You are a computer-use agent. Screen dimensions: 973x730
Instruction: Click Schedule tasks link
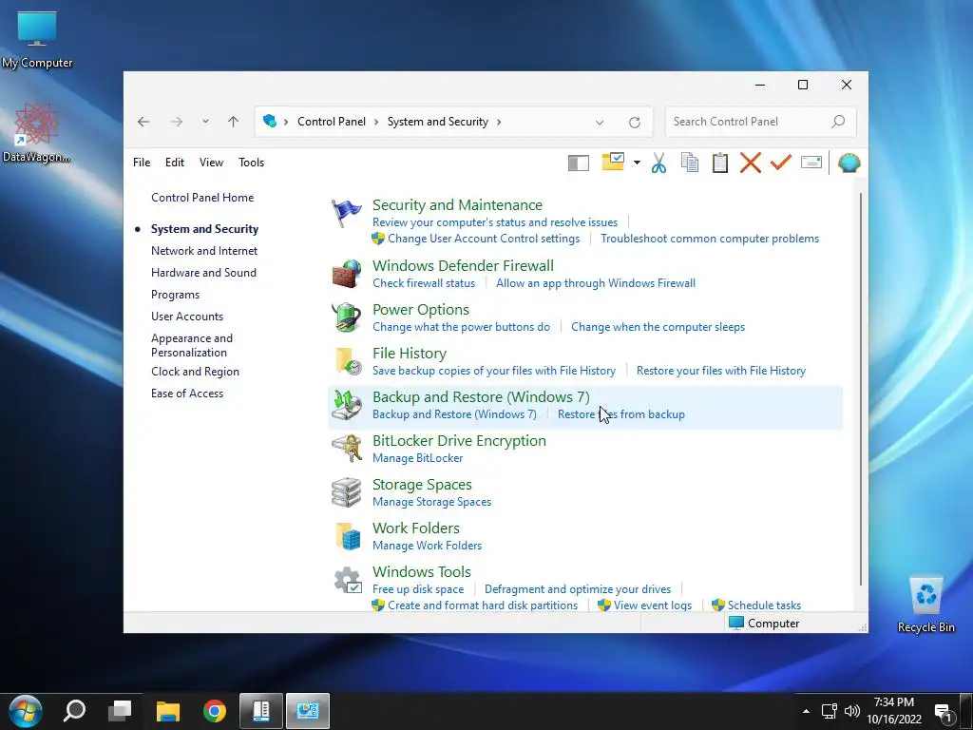click(x=765, y=605)
